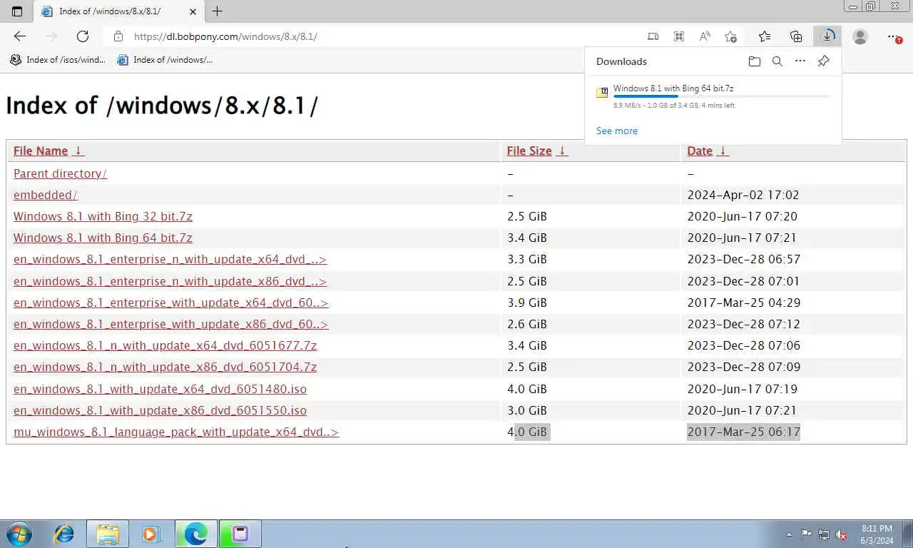913x548 pixels.
Task: Download enterprise_with_update_x64_dvd_60 file
Action: (x=170, y=303)
